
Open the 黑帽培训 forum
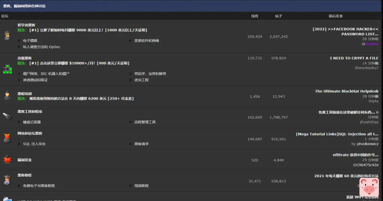click(25, 94)
